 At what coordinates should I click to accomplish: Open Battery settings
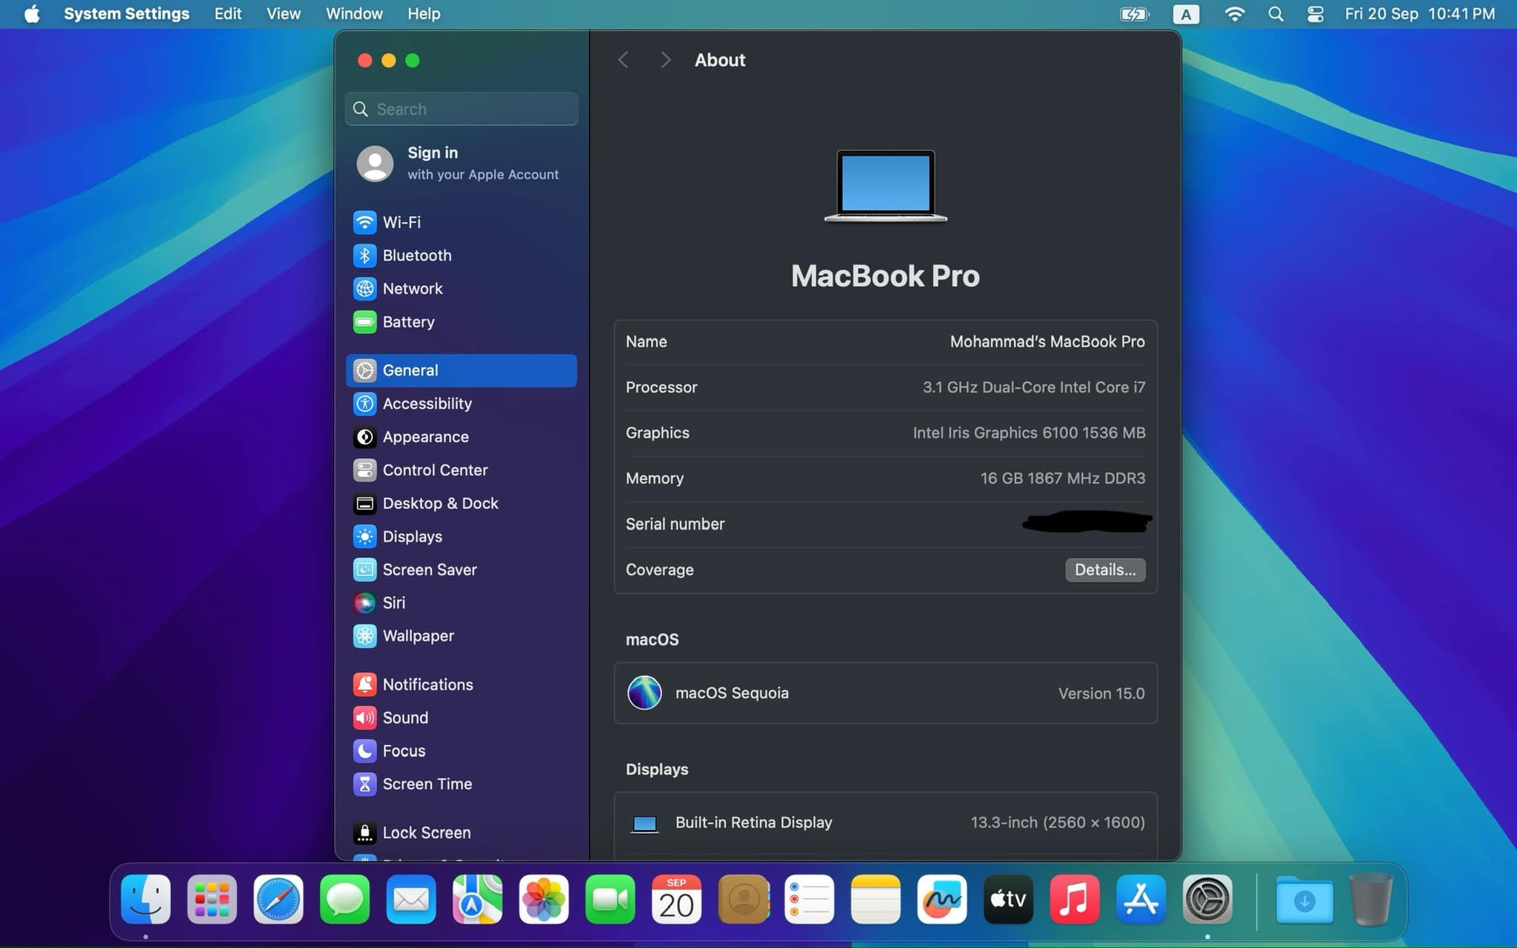pyautogui.click(x=461, y=322)
